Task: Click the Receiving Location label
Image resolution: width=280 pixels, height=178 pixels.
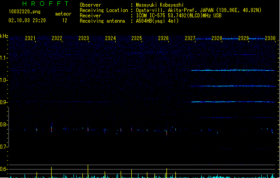Action: (104, 10)
